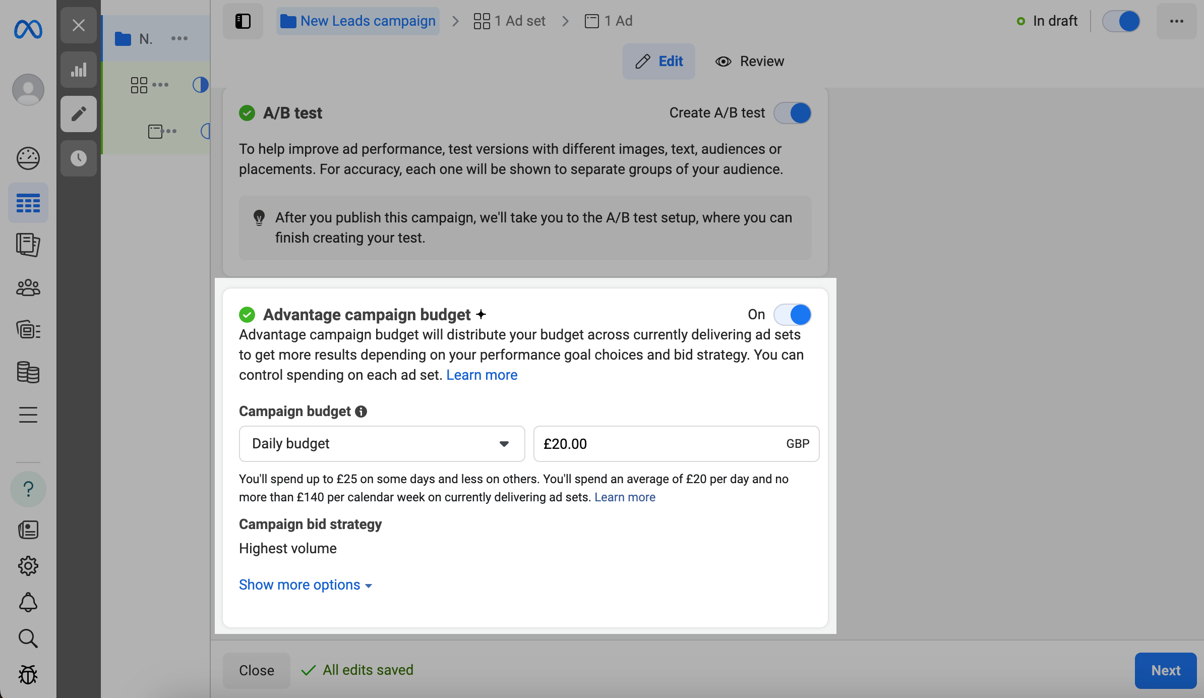Click the Meta logo icon
Image resolution: width=1204 pixels, height=698 pixels.
(x=28, y=29)
